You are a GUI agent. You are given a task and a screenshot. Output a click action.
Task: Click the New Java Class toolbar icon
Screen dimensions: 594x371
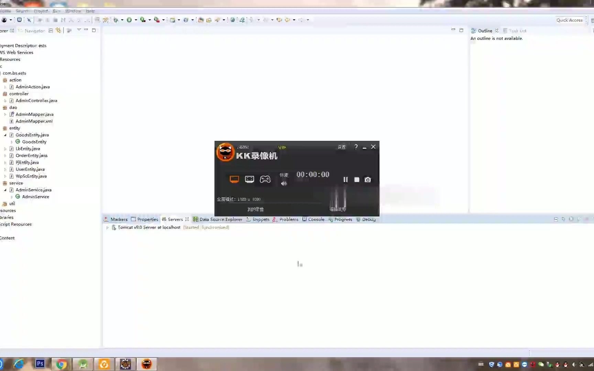pos(186,20)
